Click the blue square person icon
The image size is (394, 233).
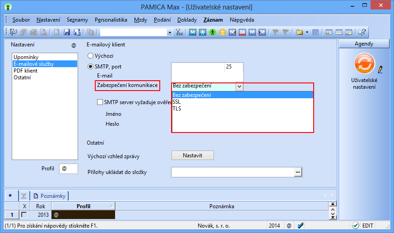tap(203, 32)
